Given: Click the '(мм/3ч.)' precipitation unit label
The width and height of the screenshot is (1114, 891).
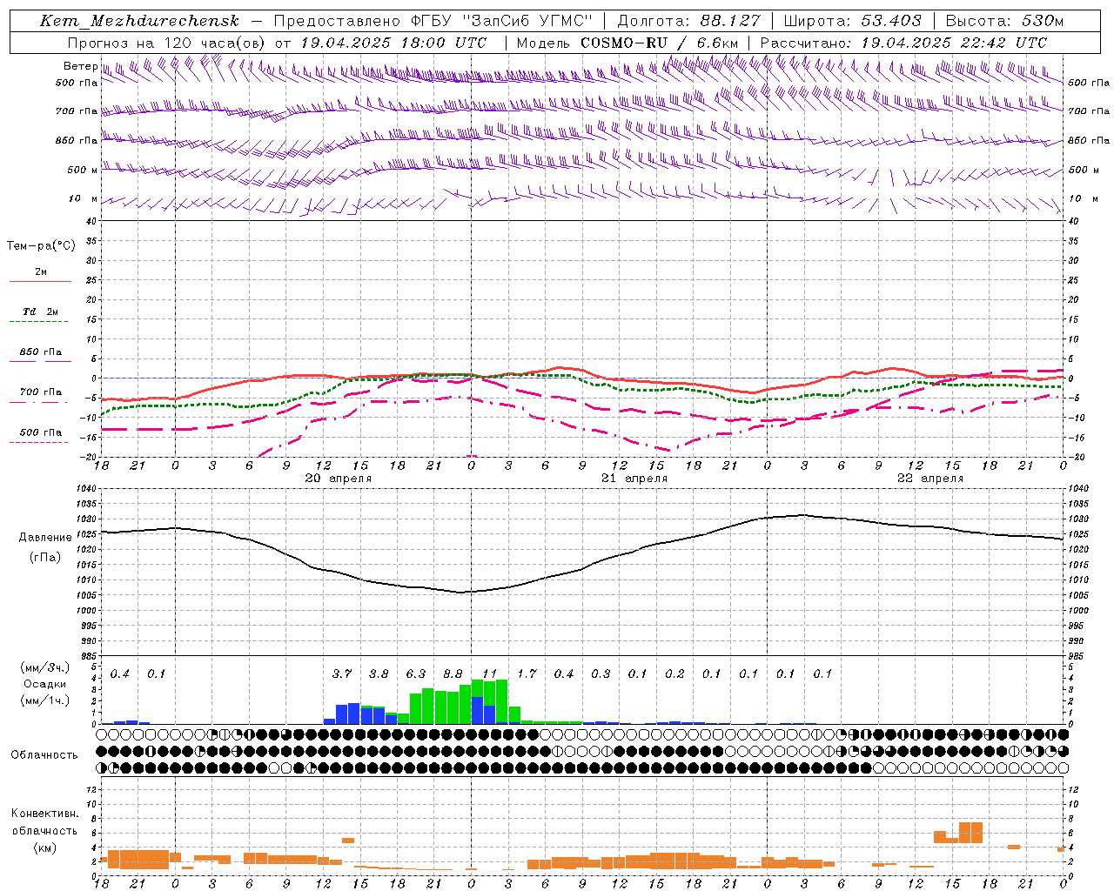Looking at the screenshot, I should [x=44, y=667].
